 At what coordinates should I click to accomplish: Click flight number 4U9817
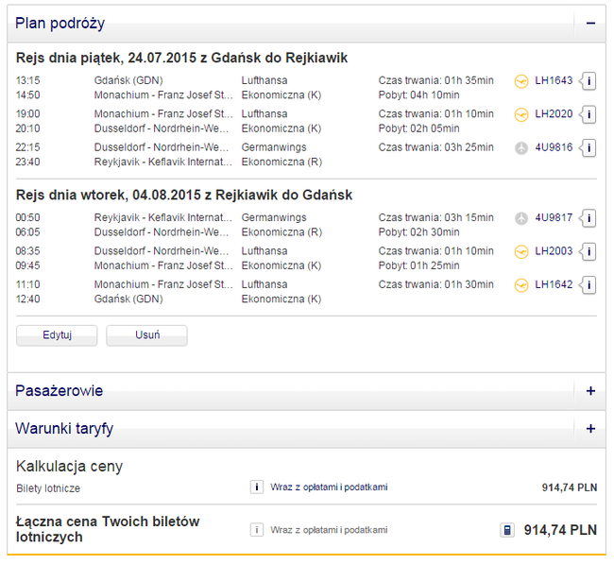point(554,218)
